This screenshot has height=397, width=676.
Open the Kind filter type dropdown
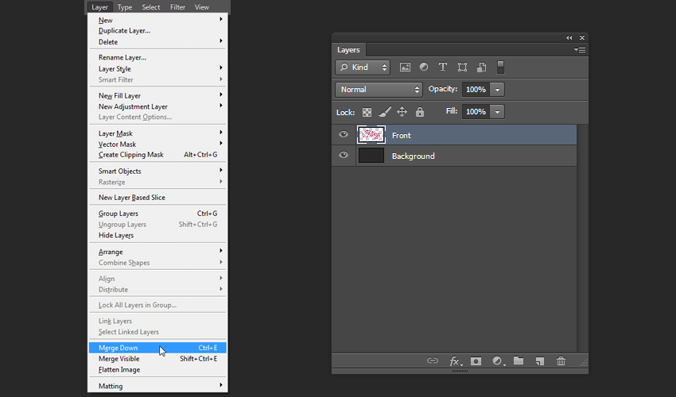363,67
